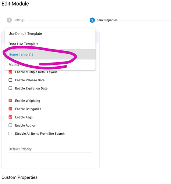Uncheck Enable Multiple Detail Layout
Screen dimensions: 171x184
[10, 72]
